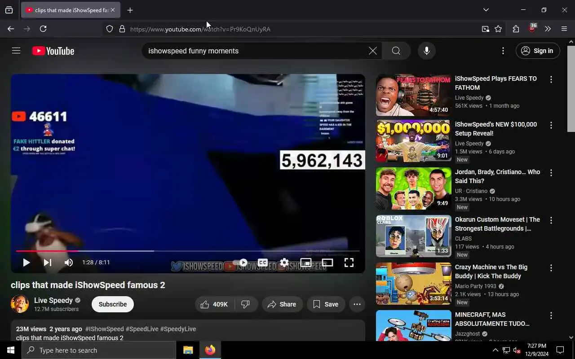The image size is (575, 359).
Task: Toggle autoplay switch in player
Action: pyautogui.click(x=241, y=263)
